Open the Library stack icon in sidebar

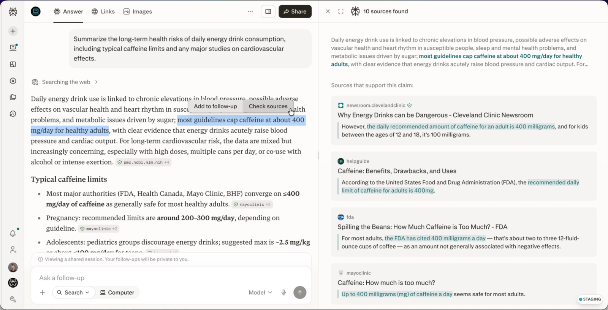[13, 97]
